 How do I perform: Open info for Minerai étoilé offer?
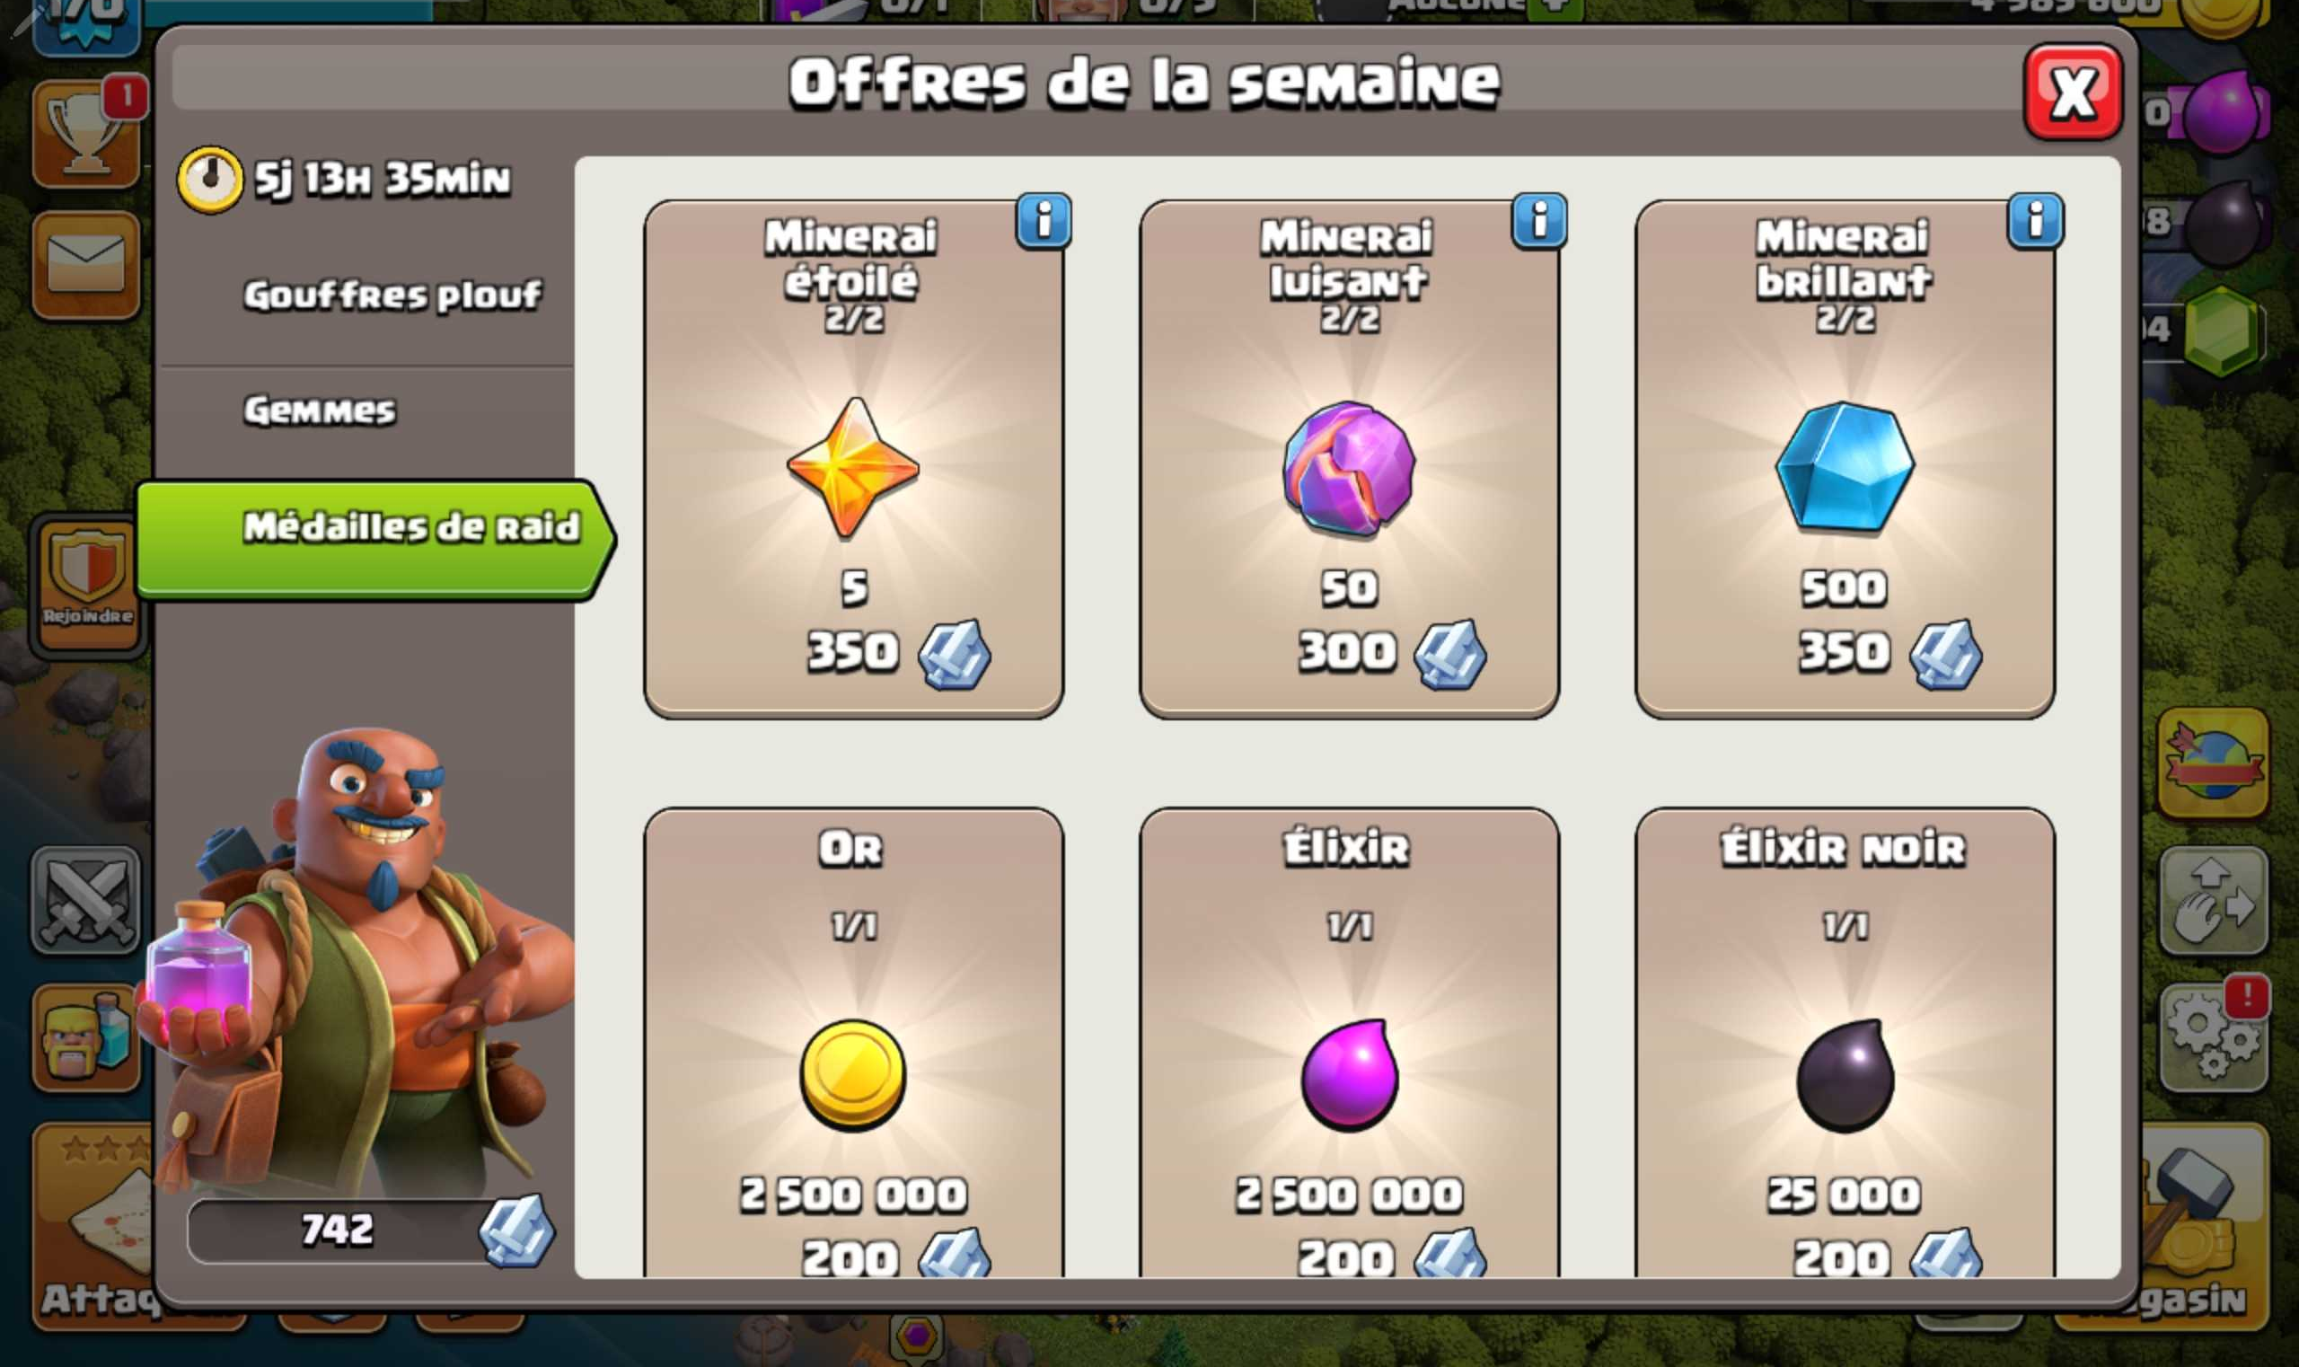point(1044,221)
